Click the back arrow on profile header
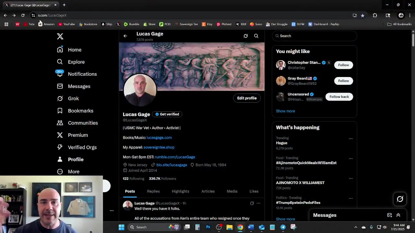Image resolution: width=415 pixels, height=233 pixels. (x=125, y=36)
